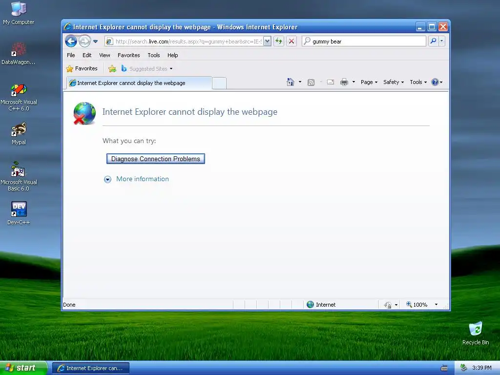The image size is (500, 375).
Task: Click the on-screen keyboard tray icon
Action: (444, 368)
